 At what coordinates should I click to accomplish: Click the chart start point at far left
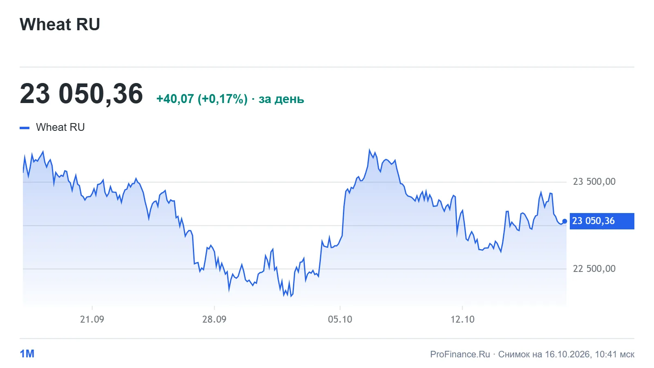pos(23,172)
